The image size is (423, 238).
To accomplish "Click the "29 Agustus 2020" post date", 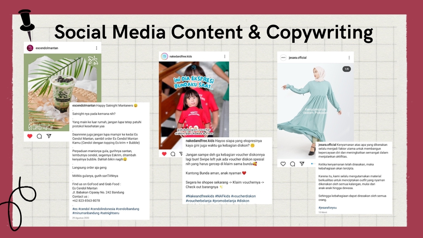I will (x=81, y=218).
